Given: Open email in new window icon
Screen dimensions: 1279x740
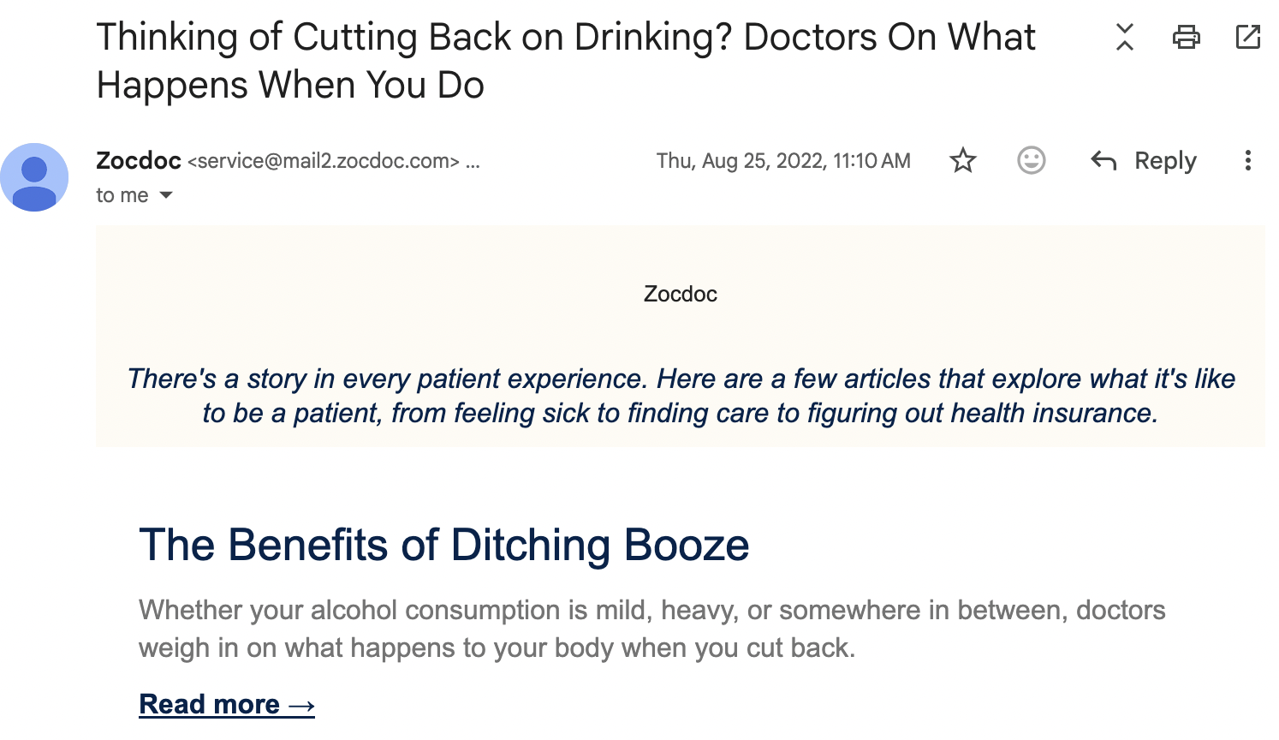Looking at the screenshot, I should pyautogui.click(x=1248, y=37).
